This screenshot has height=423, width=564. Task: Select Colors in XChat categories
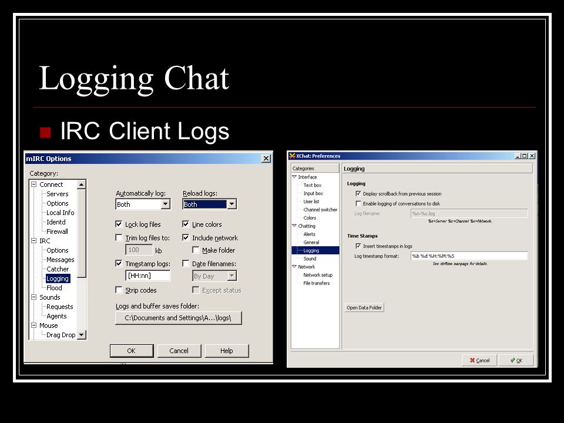point(310,217)
